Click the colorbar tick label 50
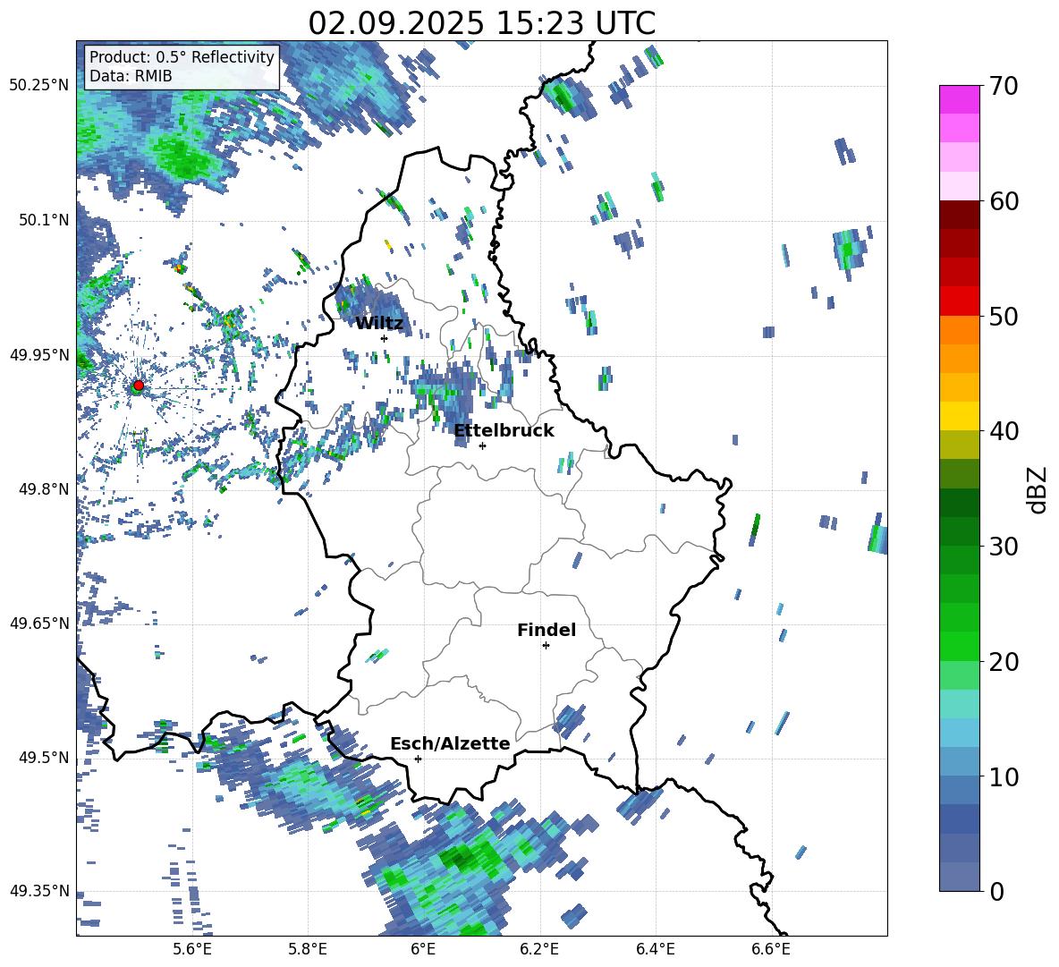 1004,317
